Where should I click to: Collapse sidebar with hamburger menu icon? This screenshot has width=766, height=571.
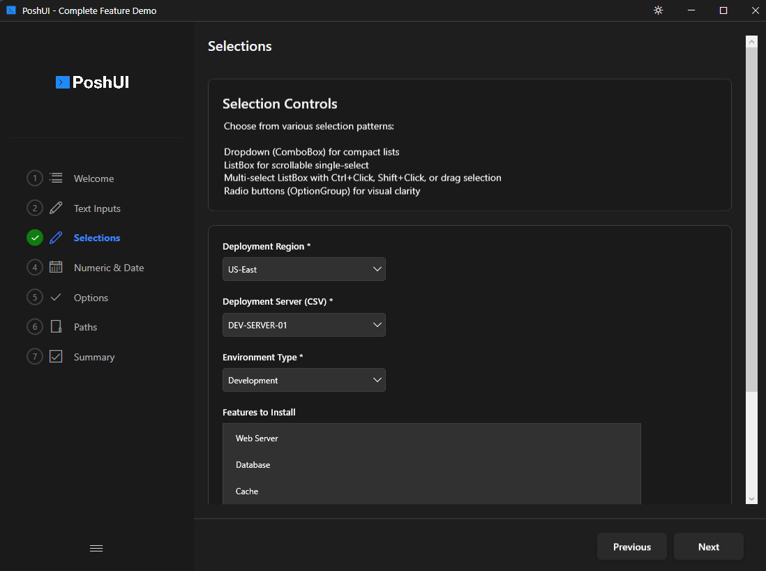point(96,548)
